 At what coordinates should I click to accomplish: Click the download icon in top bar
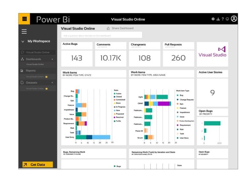click(218, 19)
